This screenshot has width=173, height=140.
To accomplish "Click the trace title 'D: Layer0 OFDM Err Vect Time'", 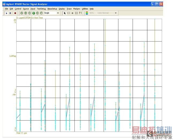I will 29,18.
